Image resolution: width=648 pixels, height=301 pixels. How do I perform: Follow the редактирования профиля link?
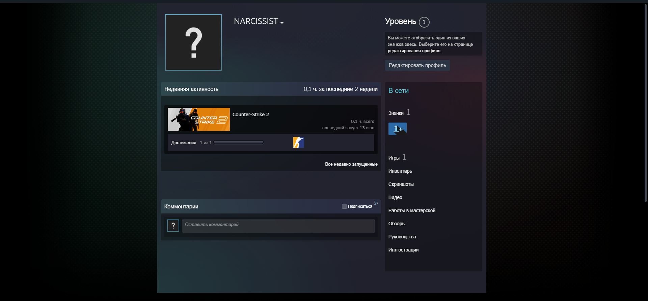point(414,51)
